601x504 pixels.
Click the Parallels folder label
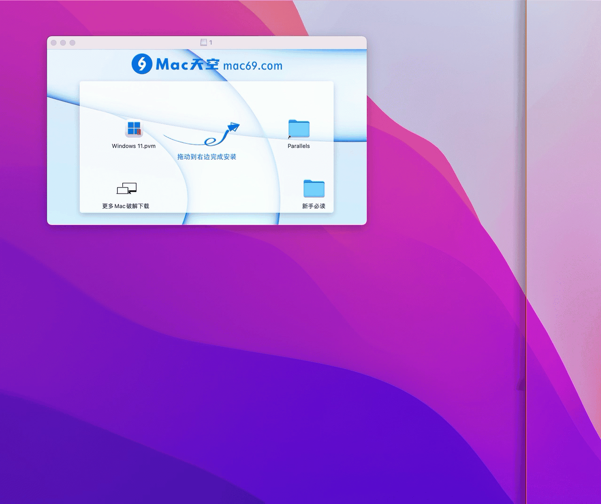[x=299, y=146]
